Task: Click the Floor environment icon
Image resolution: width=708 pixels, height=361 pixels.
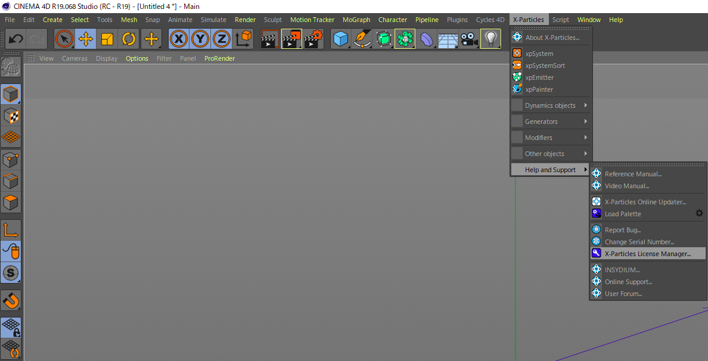Action: tap(448, 39)
